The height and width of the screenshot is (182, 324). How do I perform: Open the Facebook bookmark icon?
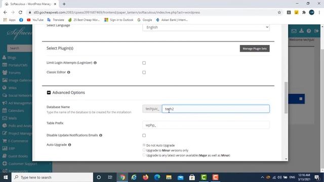click(21, 20)
